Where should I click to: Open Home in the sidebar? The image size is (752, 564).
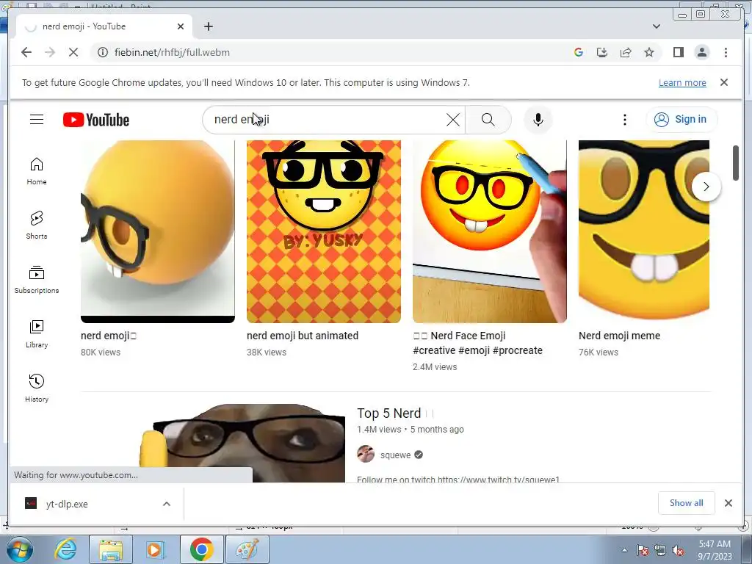[x=37, y=171]
